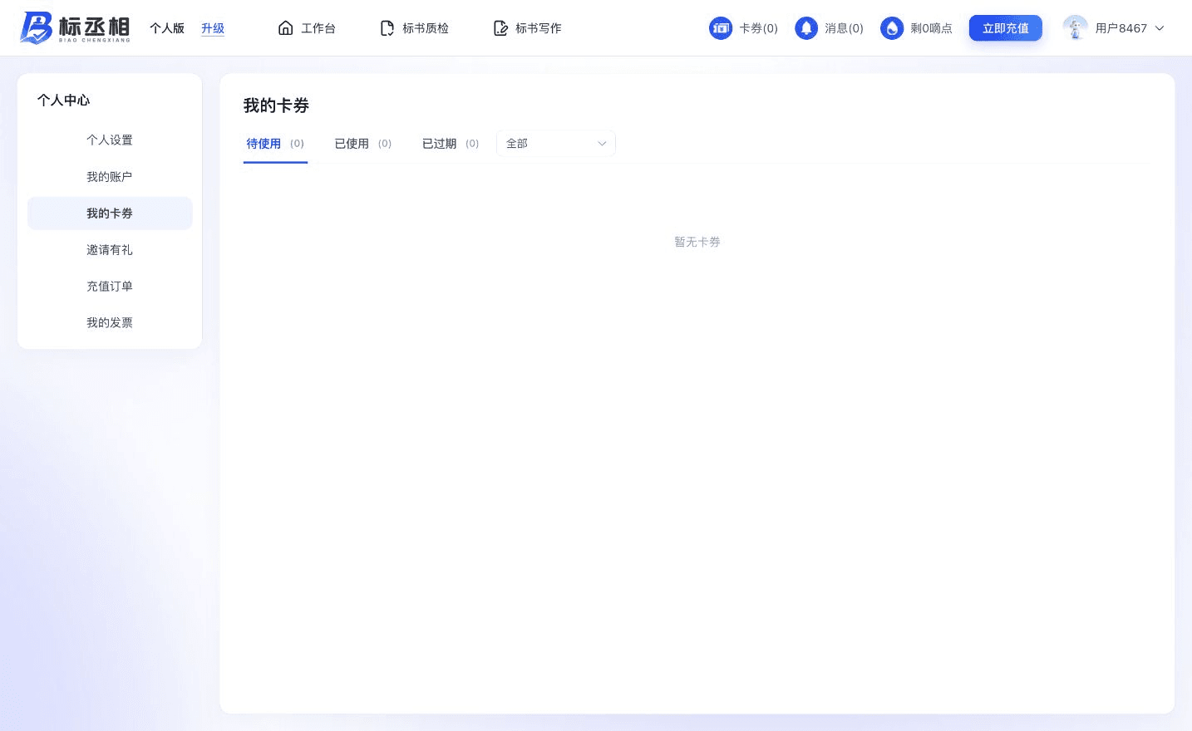1192x731 pixels.
Task: Click the 个人中心 sidebar heading
Action: click(x=63, y=101)
